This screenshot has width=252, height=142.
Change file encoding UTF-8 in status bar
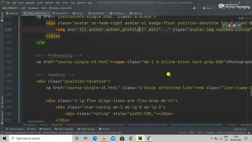200,133
